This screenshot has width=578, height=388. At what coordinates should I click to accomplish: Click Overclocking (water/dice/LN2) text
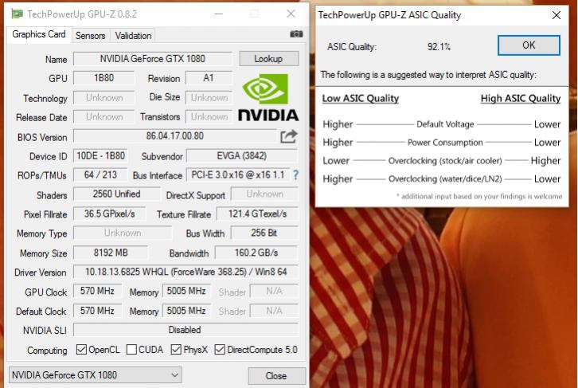pos(445,179)
